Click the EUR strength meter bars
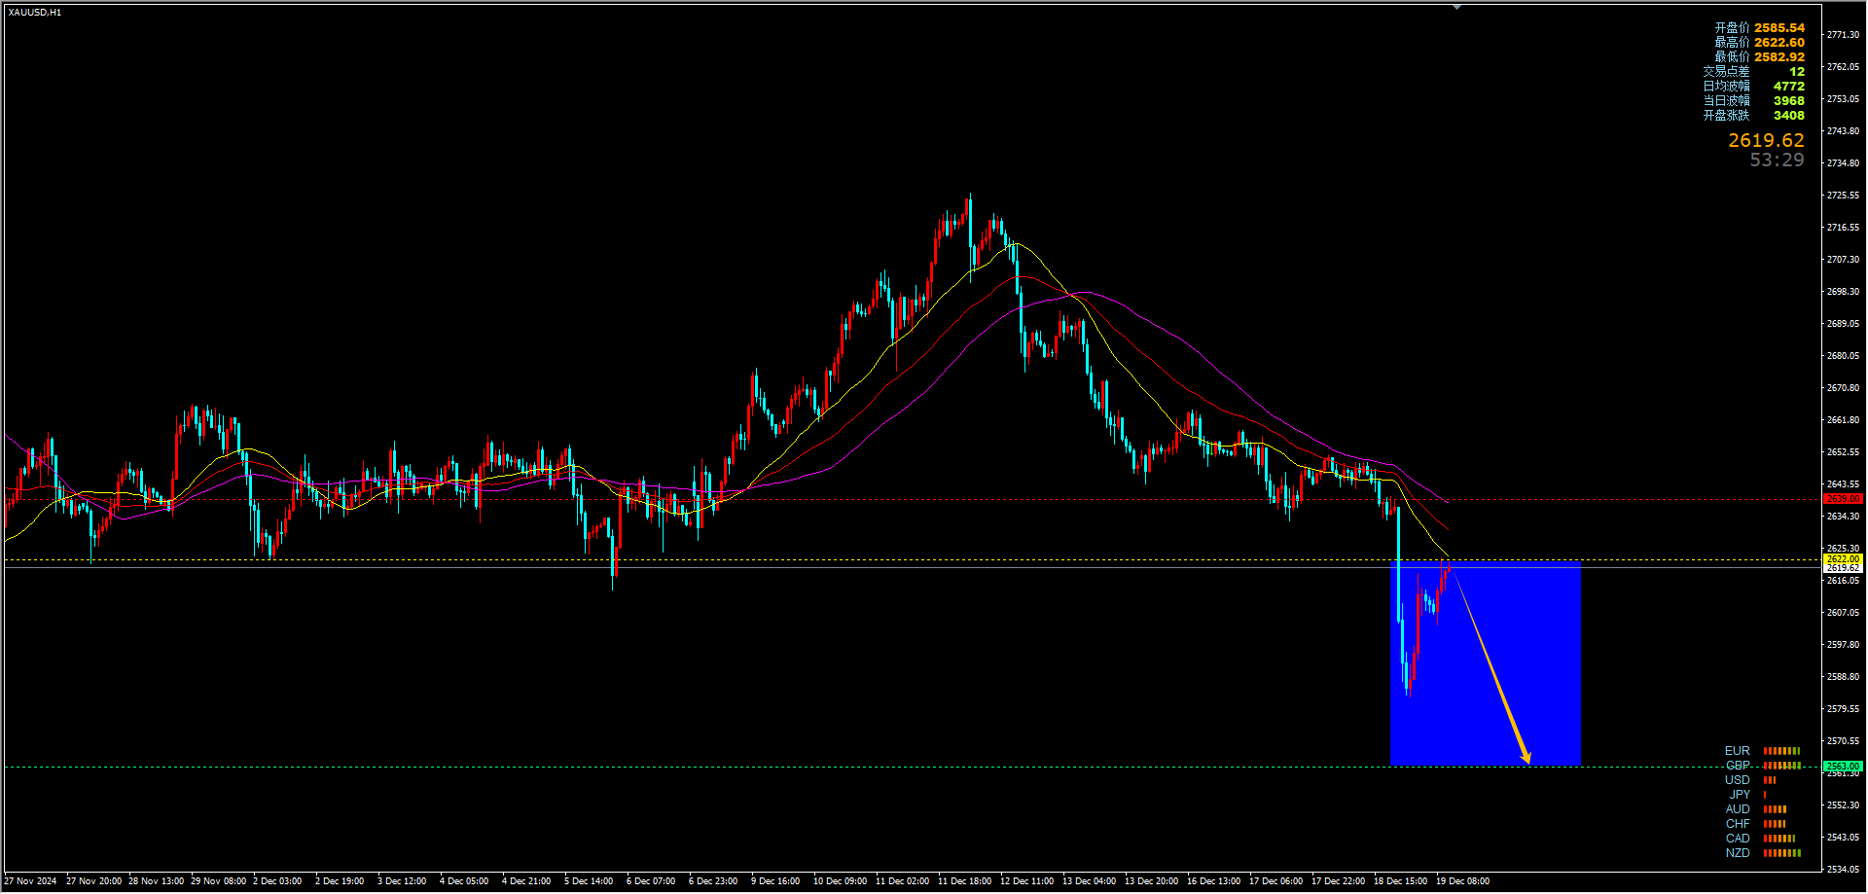This screenshot has width=1868, height=894. tap(1782, 751)
